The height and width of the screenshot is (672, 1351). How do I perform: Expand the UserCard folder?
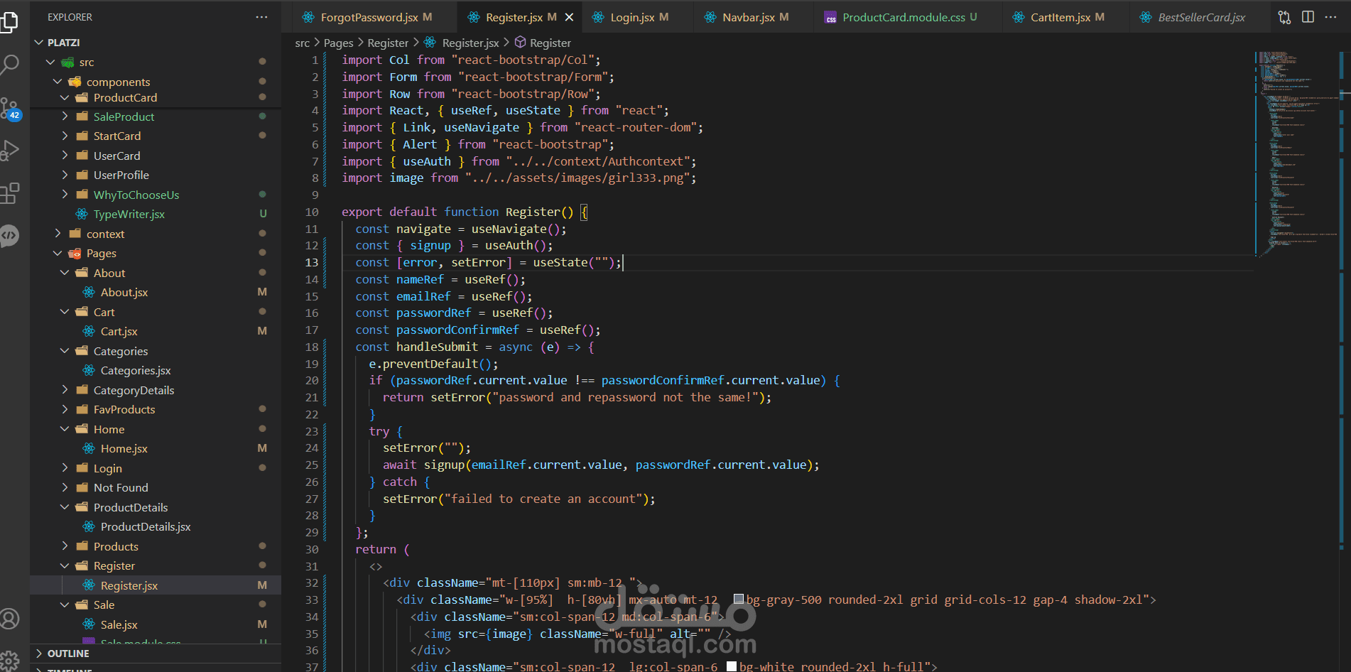[x=65, y=156]
